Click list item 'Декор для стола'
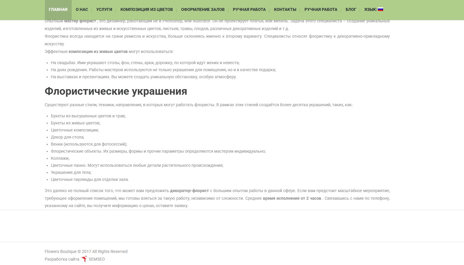The image size is (464, 265). pyautogui.click(x=68, y=137)
